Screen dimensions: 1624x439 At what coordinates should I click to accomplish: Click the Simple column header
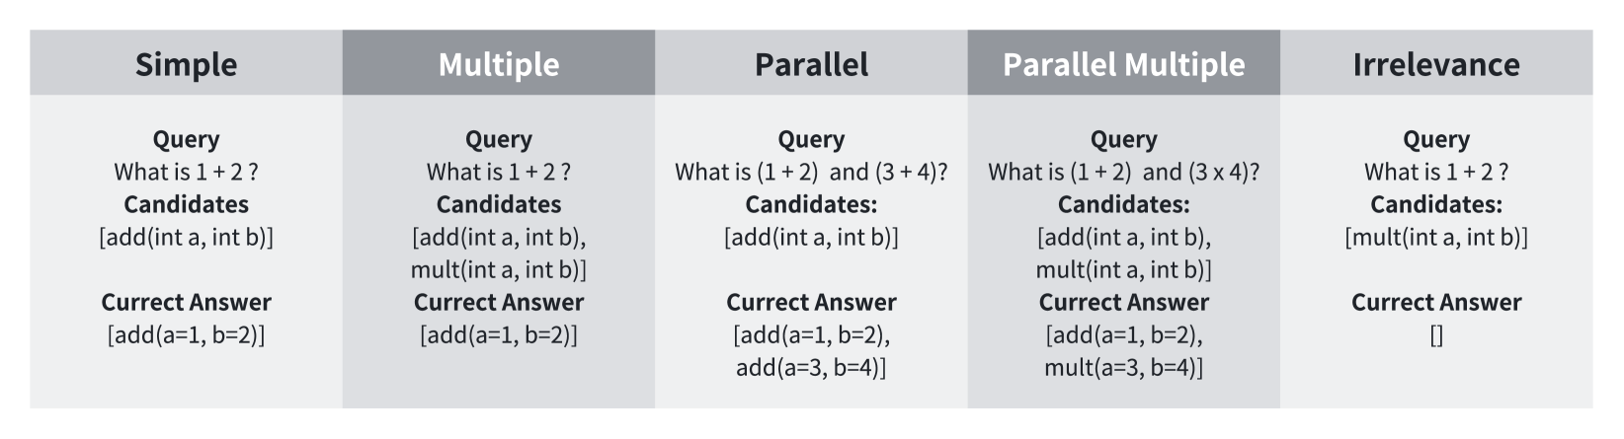pos(186,65)
